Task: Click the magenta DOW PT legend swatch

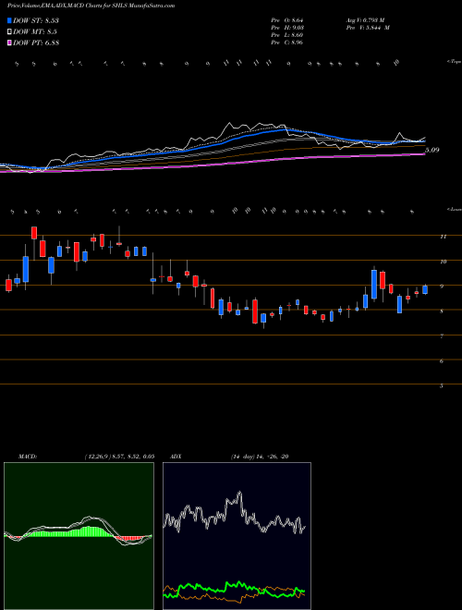Action: tap(9, 43)
